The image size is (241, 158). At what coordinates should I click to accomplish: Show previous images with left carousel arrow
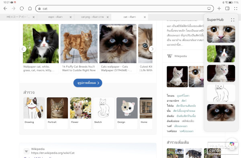(x=23, y=49)
